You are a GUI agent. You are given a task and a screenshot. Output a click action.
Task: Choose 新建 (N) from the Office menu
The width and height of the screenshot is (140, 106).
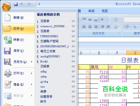[x=18, y=18]
